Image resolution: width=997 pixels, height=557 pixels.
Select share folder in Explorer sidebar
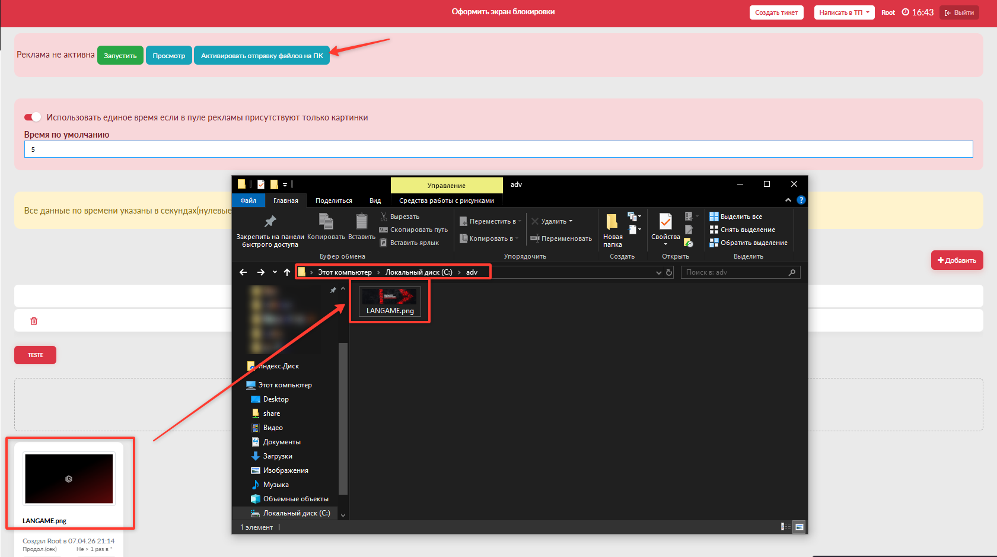pos(266,413)
